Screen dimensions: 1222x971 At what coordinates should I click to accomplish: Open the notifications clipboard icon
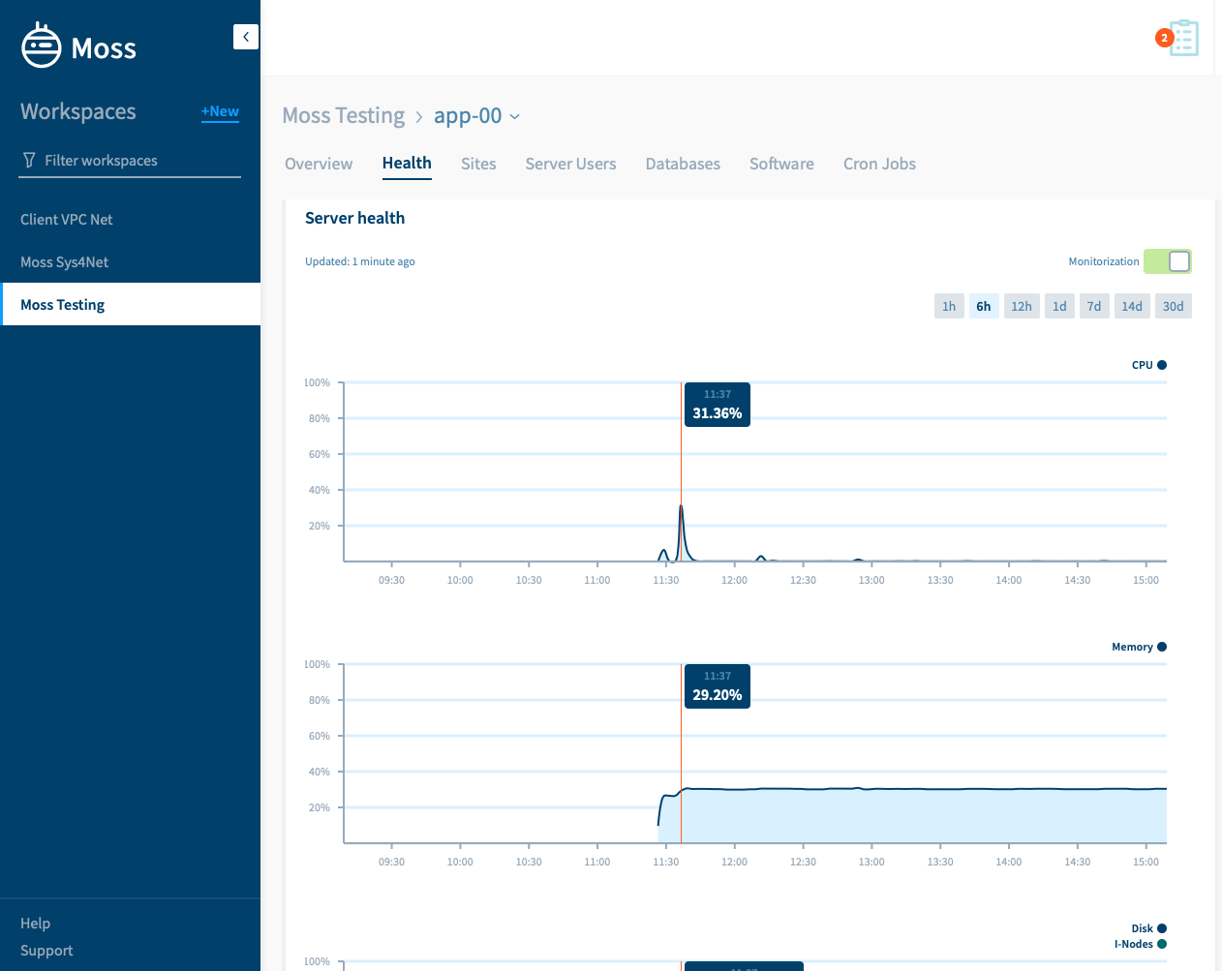1183,38
